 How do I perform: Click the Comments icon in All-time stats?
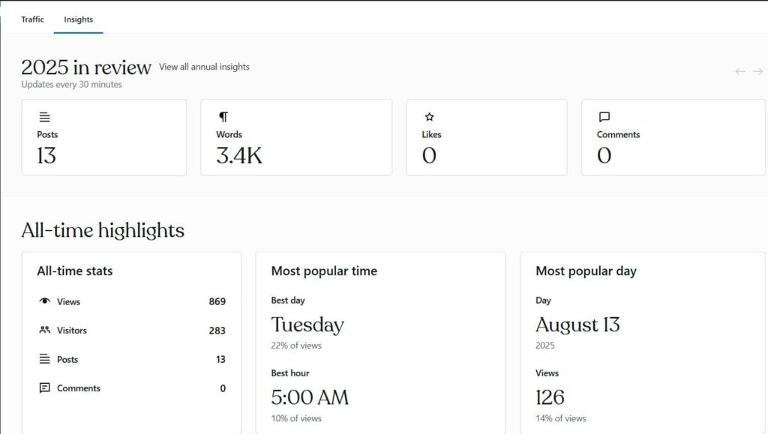click(45, 388)
